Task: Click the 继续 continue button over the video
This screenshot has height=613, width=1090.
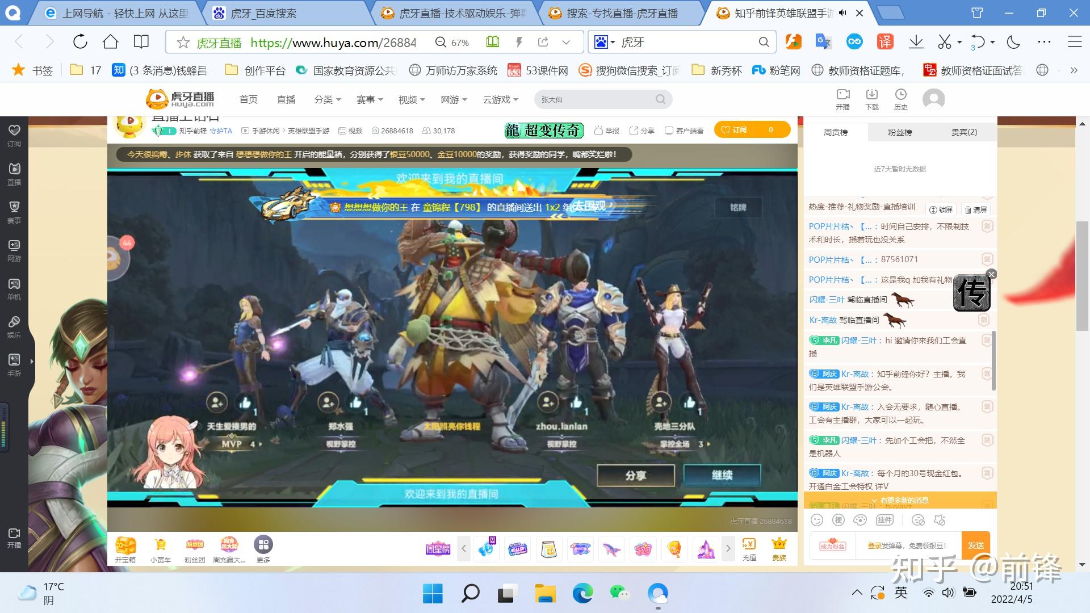Action: (722, 475)
